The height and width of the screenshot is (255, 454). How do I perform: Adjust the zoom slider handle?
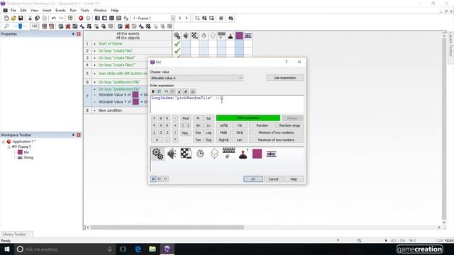coord(20,26)
